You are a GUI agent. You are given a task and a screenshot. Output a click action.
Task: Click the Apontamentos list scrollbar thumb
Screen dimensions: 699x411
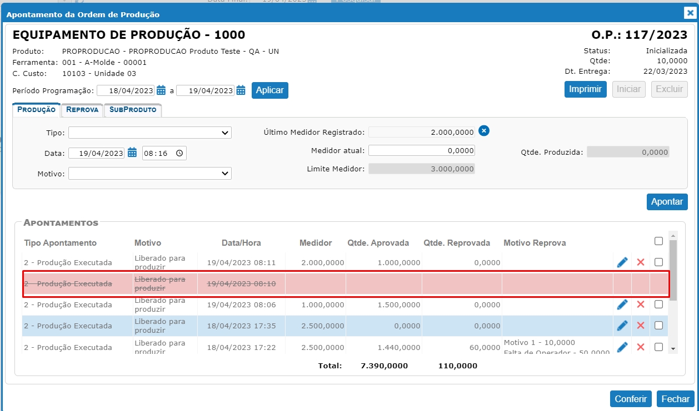[x=673, y=270]
